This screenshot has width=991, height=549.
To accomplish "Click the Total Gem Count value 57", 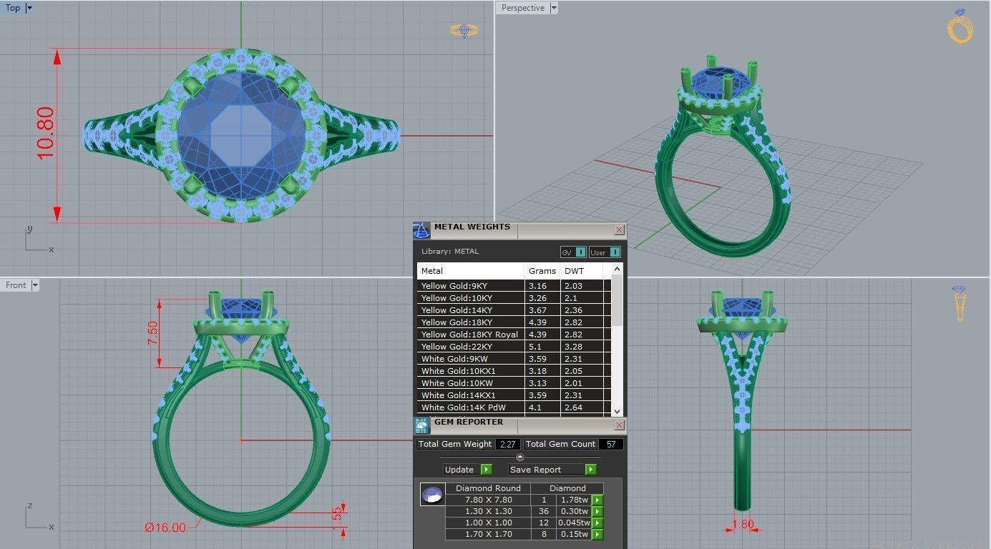I will (611, 444).
